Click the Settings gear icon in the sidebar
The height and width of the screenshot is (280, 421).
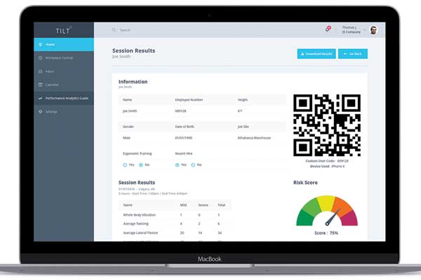[40, 111]
